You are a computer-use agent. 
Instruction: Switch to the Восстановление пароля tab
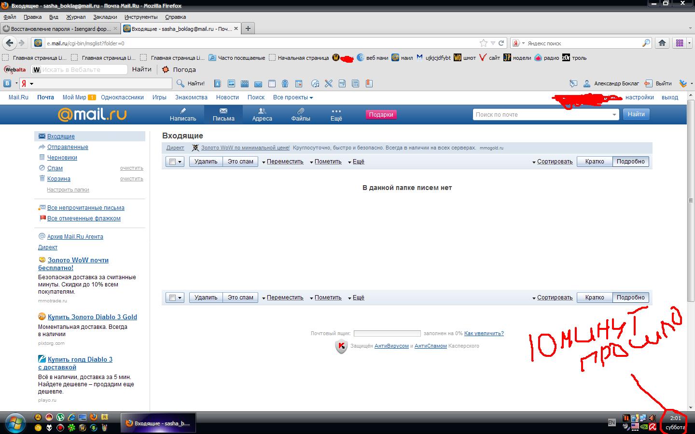[x=60, y=28]
